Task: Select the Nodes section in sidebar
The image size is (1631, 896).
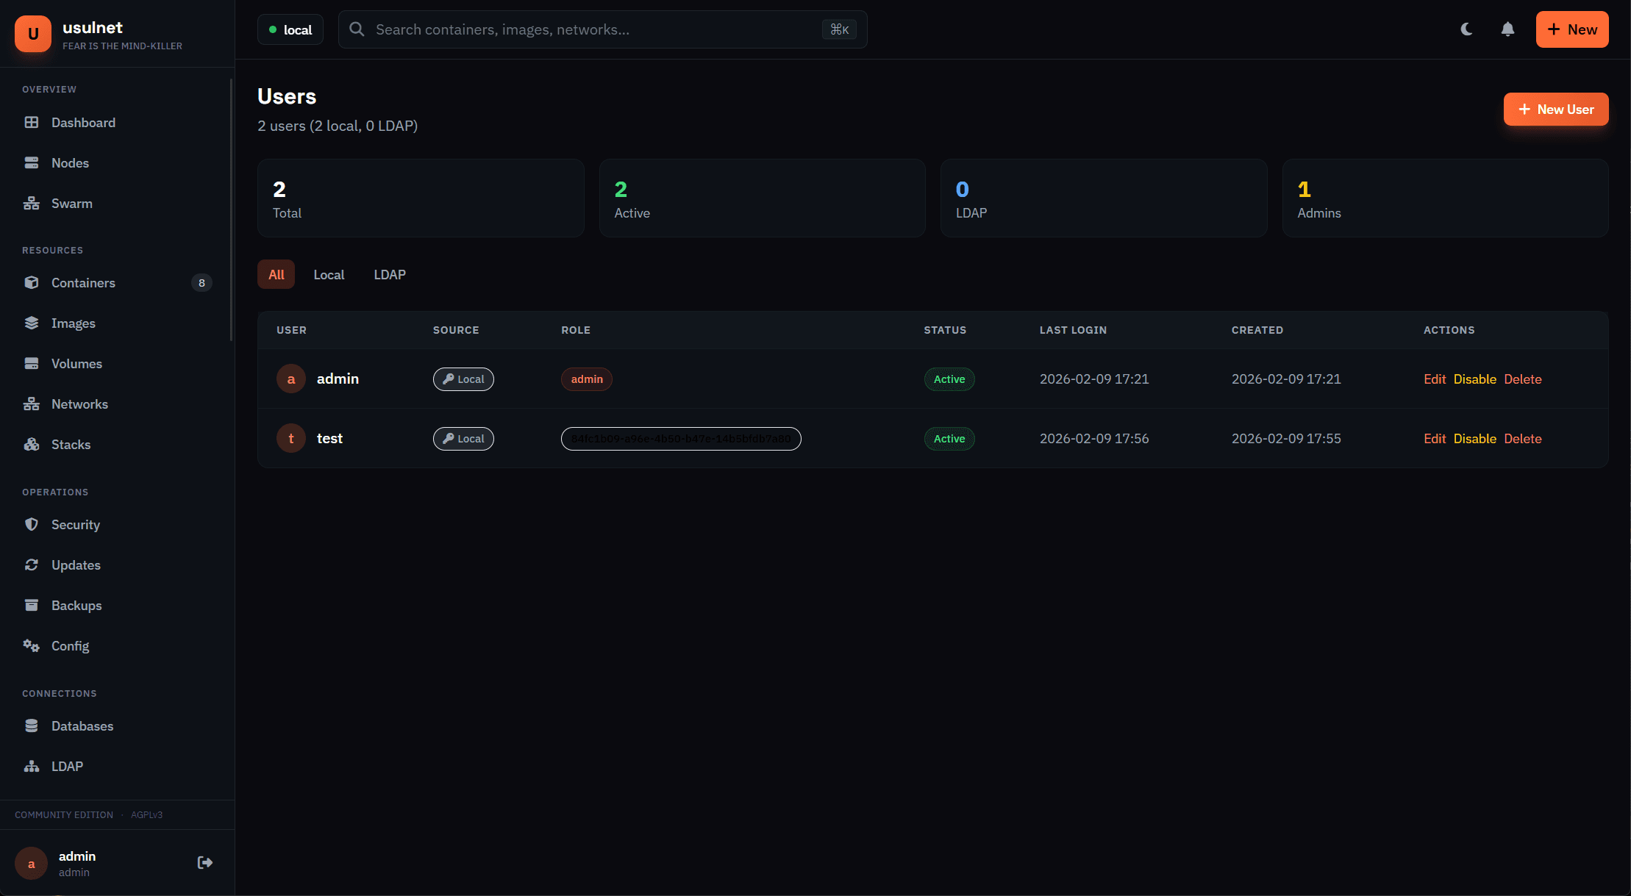Action: [71, 162]
